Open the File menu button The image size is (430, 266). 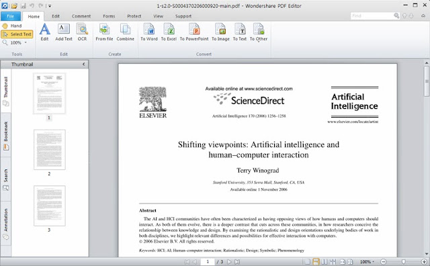(x=11, y=16)
